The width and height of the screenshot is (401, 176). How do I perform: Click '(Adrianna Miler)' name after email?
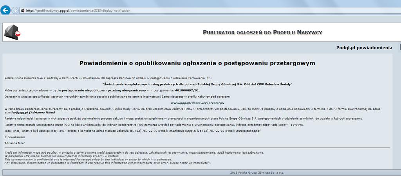(42, 112)
